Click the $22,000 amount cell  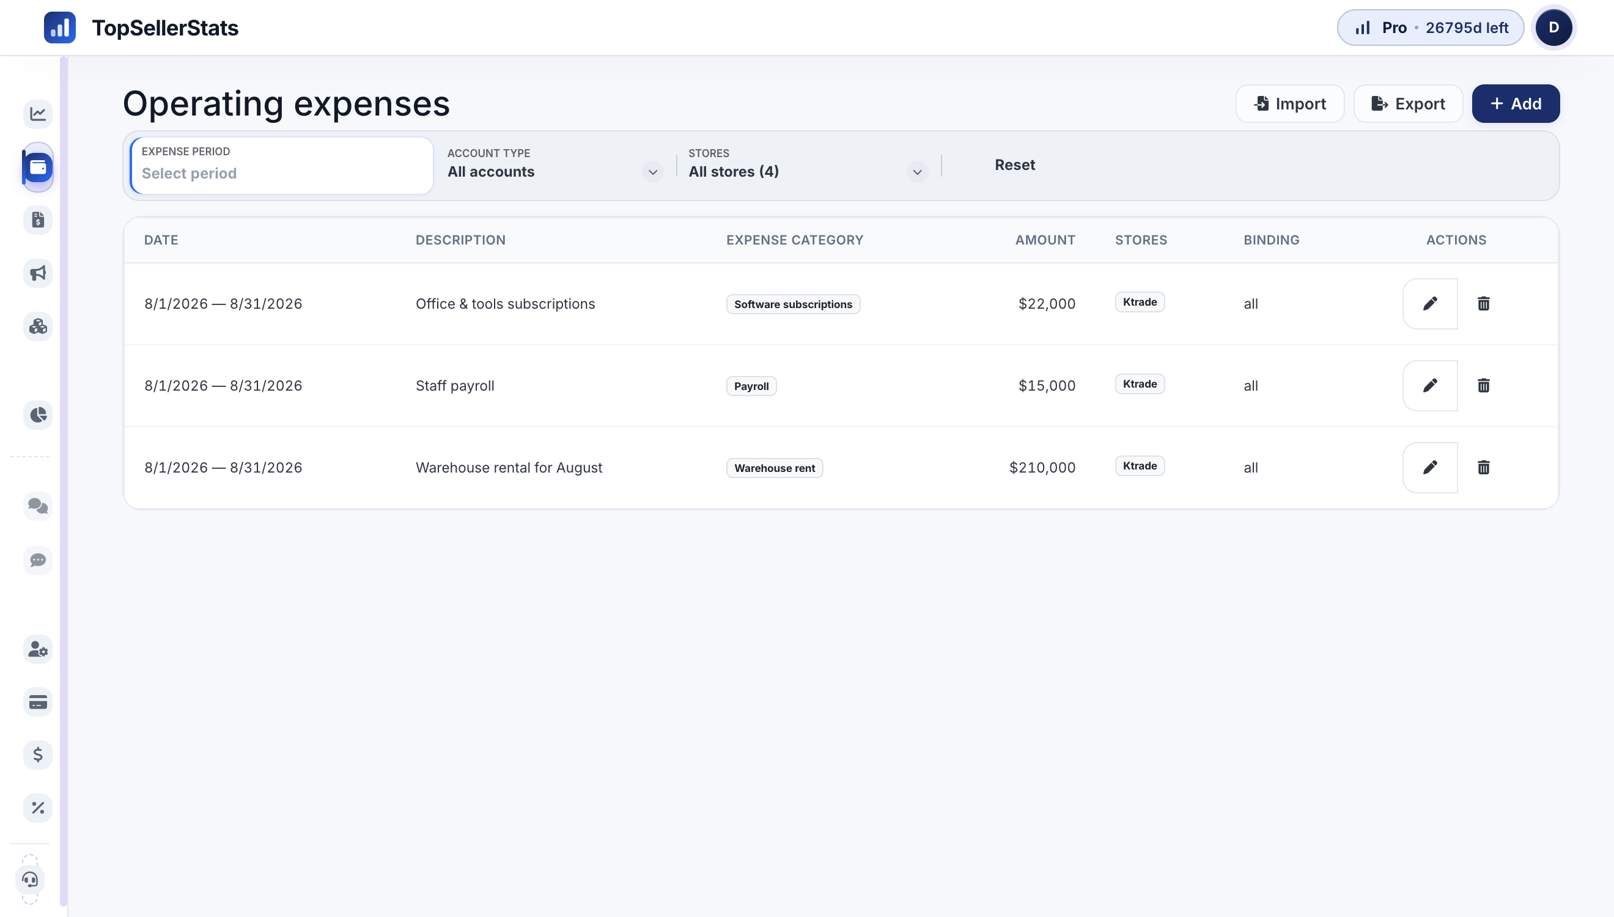pos(1047,304)
